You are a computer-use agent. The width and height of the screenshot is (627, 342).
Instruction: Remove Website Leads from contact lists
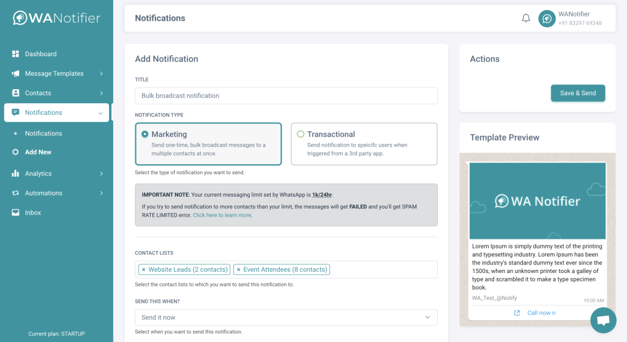coord(143,269)
